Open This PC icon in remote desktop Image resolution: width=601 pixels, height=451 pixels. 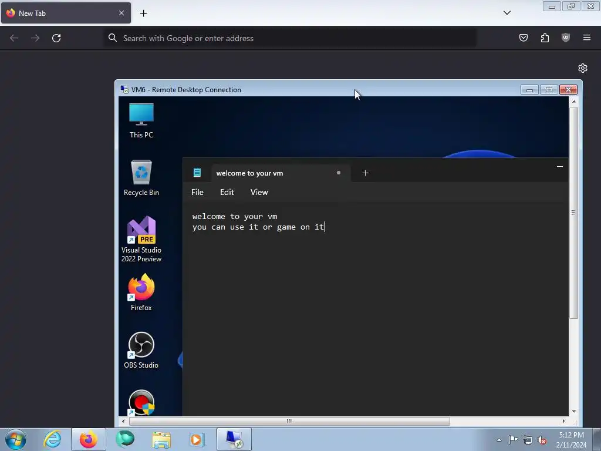coord(141,120)
